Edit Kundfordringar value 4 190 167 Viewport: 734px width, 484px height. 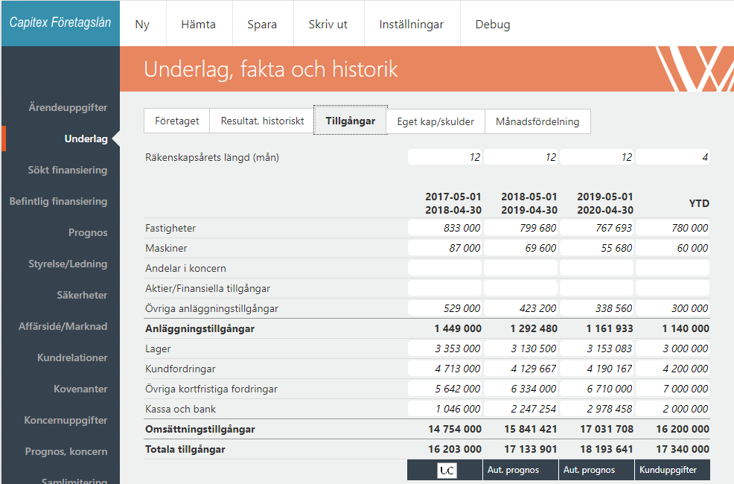(x=596, y=369)
